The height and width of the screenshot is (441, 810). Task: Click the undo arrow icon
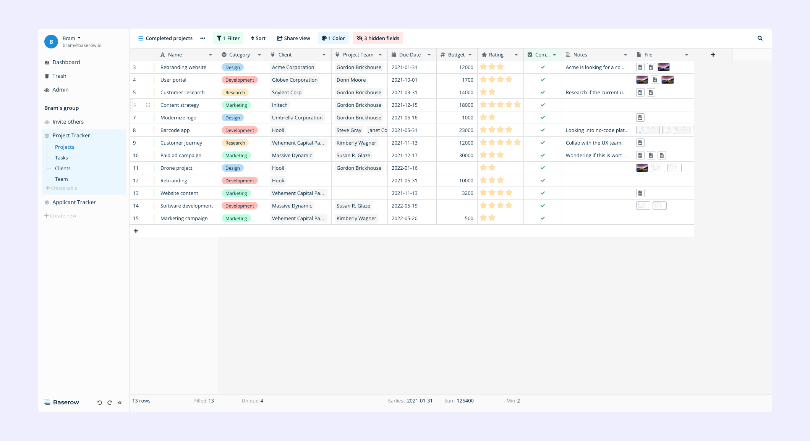coord(100,402)
